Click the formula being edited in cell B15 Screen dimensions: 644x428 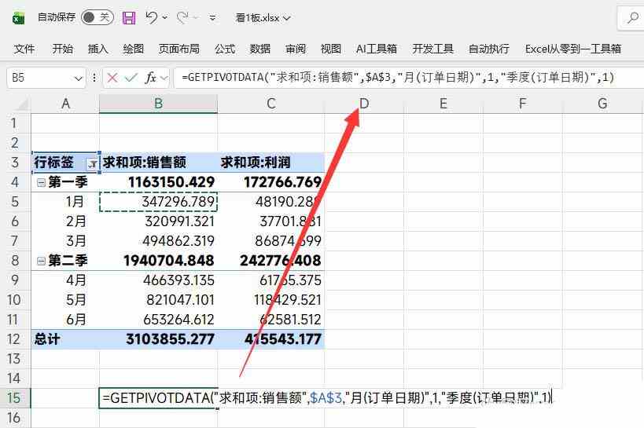tap(327, 398)
